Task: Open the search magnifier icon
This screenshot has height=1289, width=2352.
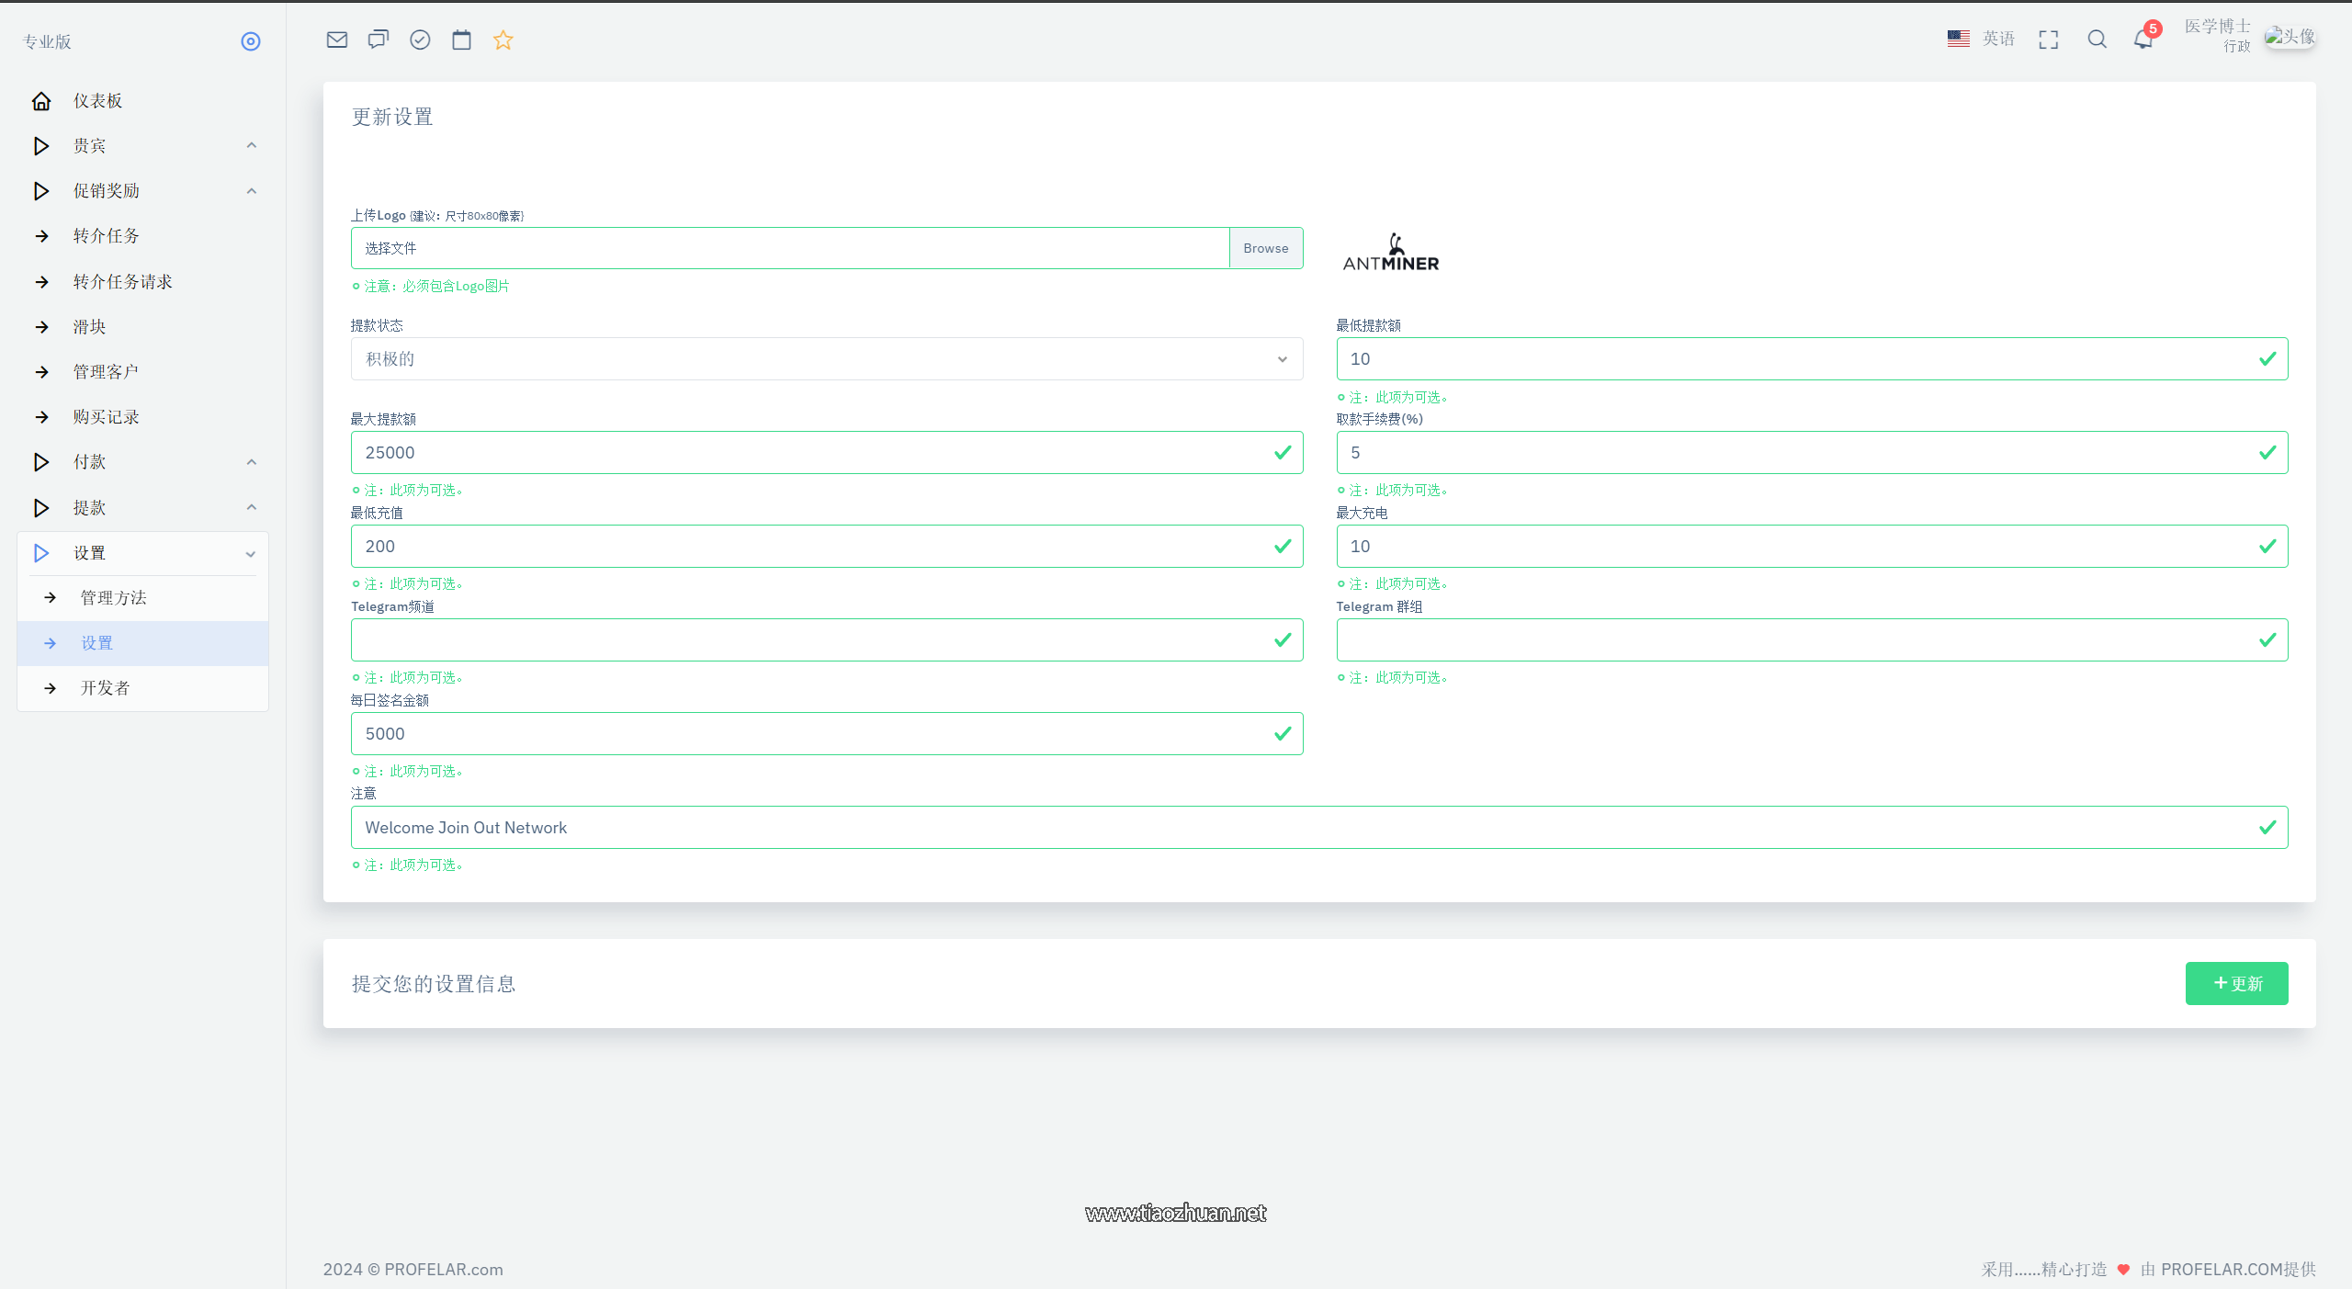Action: (x=2097, y=40)
